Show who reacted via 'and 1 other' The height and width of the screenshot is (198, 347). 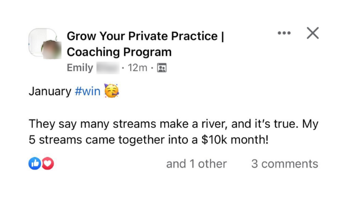196,164
